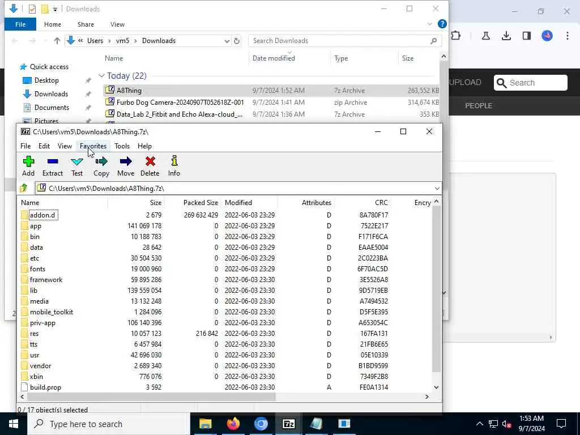Open File Explorer from the taskbar
580x435 pixels.
[205, 424]
